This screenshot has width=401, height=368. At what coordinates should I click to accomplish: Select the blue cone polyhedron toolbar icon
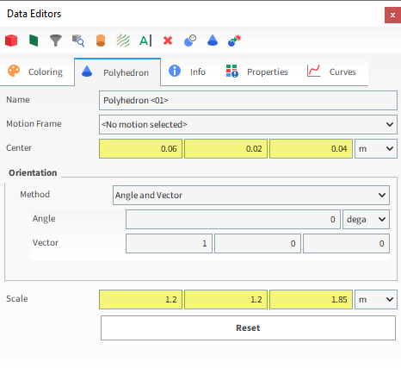tap(213, 41)
